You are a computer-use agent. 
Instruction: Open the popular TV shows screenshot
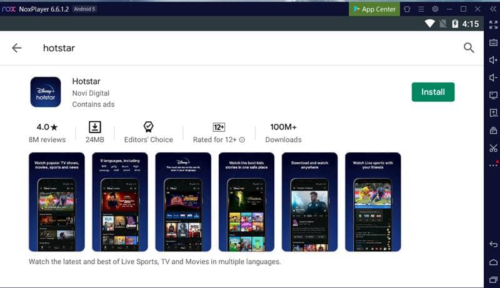tap(57, 202)
